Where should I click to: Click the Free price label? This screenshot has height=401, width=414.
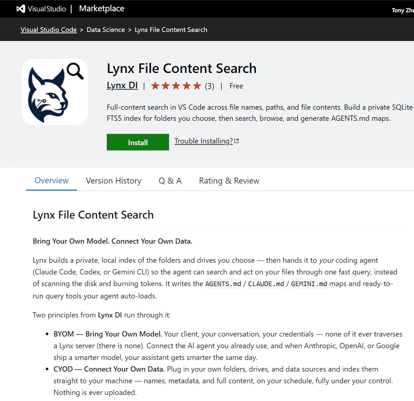(x=236, y=86)
